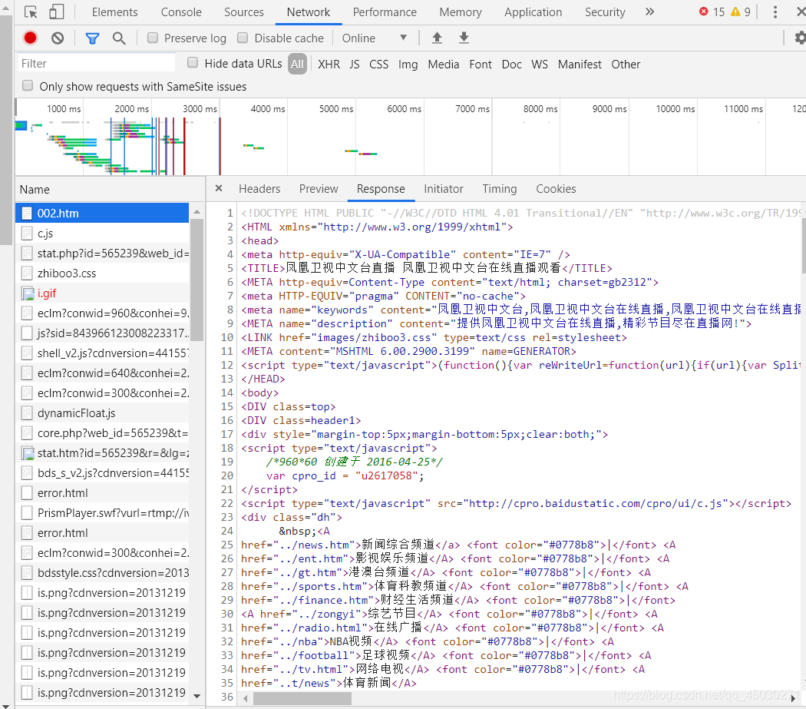
Task: Select the zhiboo3.css request
Action: (x=102, y=273)
